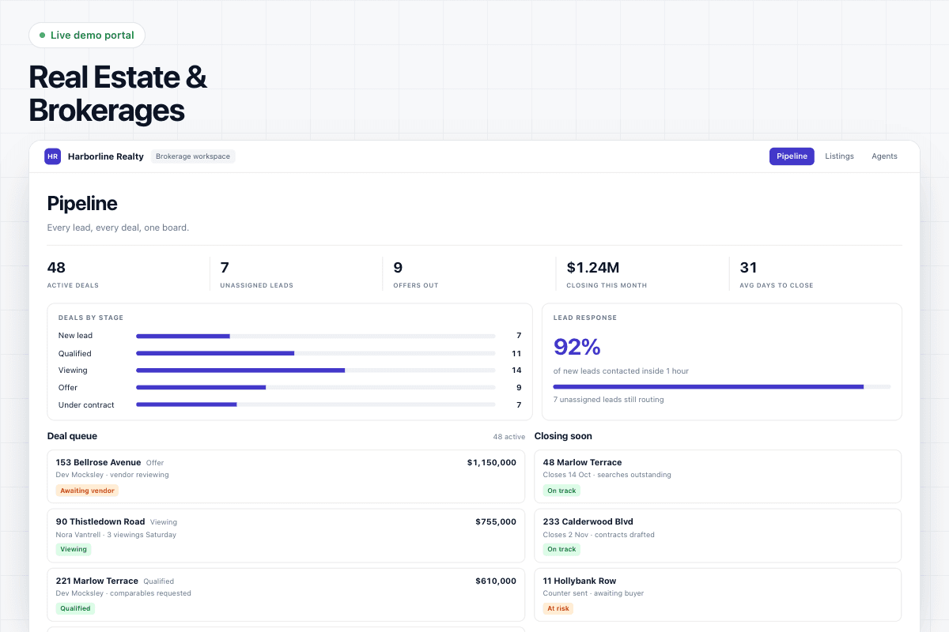
Task: Click the Qualified tag under 221 Marlow Terrace
Action: (x=76, y=608)
